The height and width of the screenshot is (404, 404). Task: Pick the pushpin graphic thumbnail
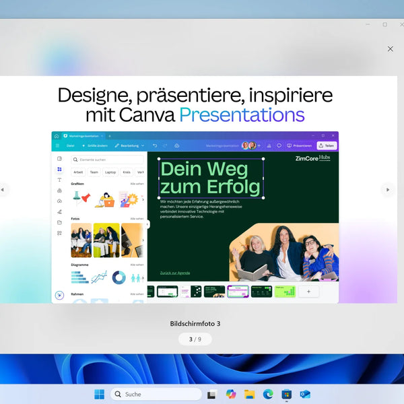click(x=81, y=199)
